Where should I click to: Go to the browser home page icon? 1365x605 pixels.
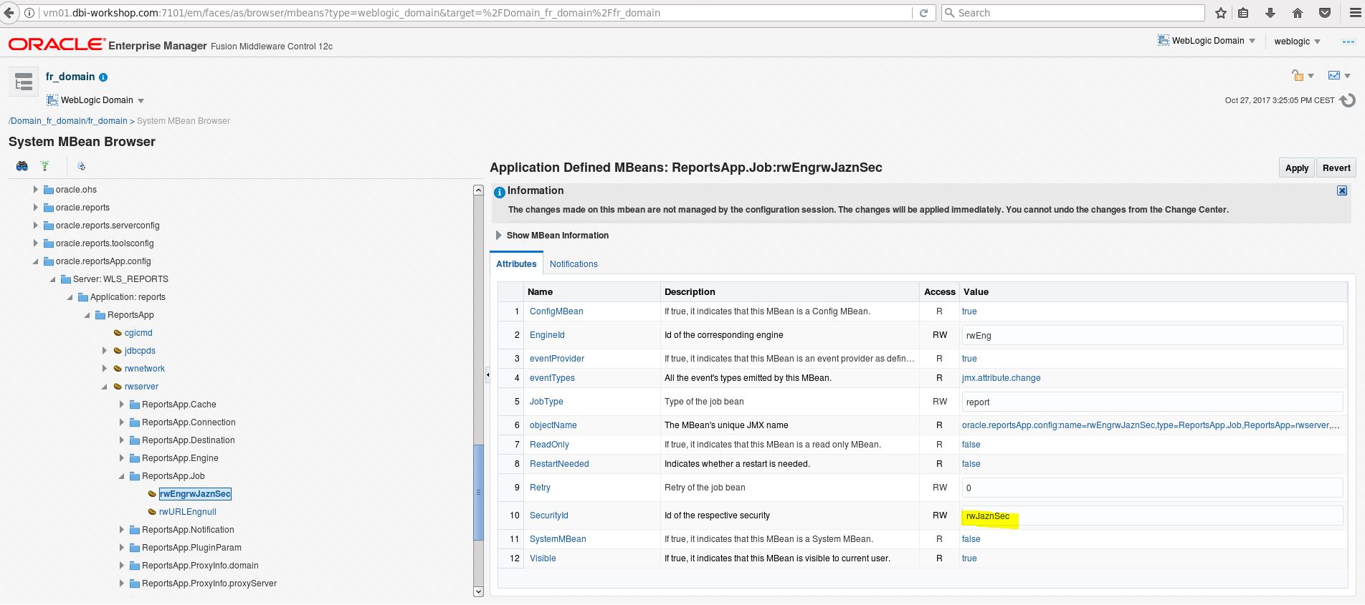1298,13
